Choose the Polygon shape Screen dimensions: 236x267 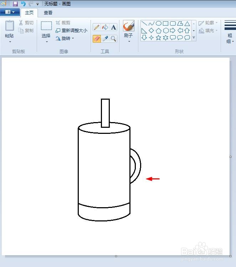coord(180,23)
